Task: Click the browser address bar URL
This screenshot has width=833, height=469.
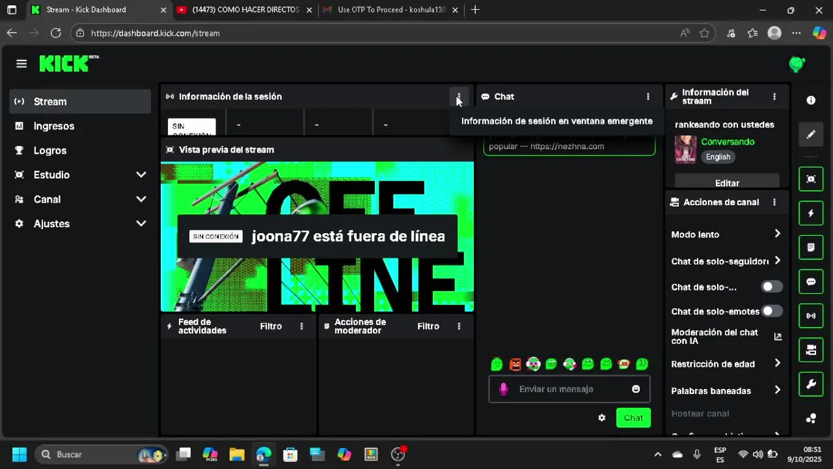Action: click(x=155, y=33)
